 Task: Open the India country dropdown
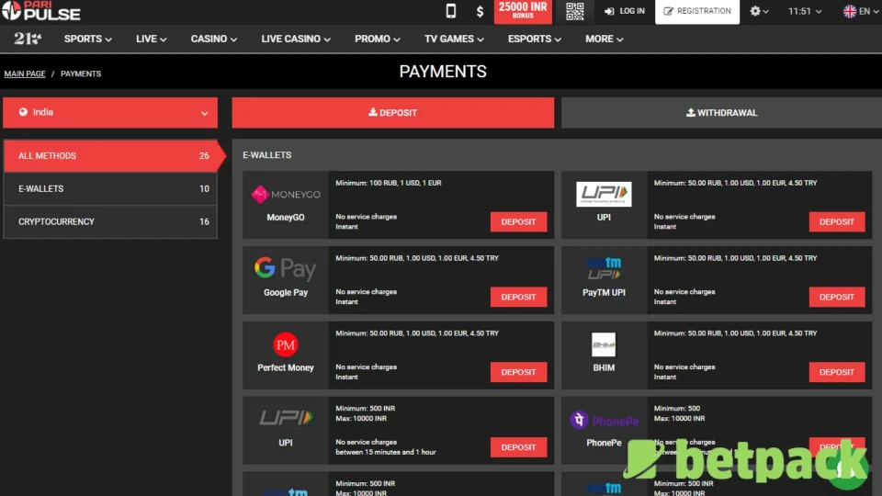click(x=110, y=112)
